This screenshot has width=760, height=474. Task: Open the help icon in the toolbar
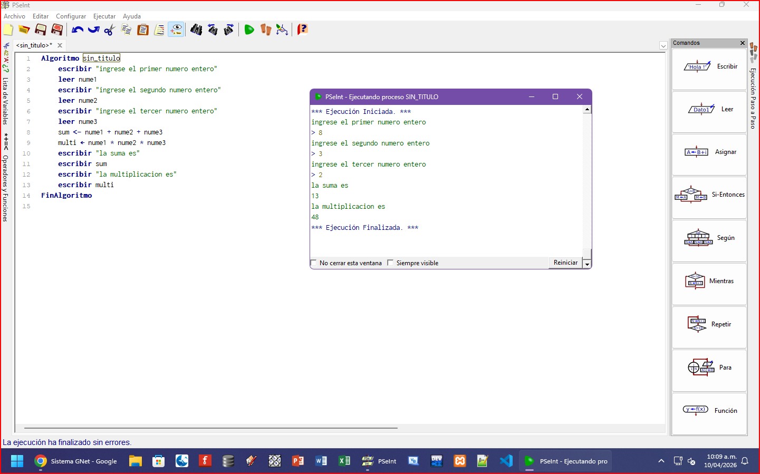tap(302, 30)
